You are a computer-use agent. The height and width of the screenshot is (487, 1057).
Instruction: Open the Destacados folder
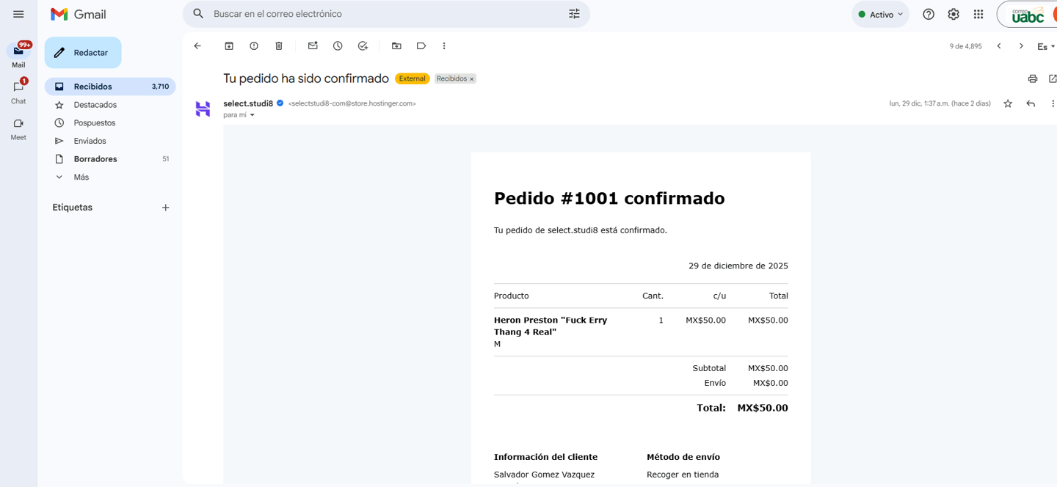110,105
